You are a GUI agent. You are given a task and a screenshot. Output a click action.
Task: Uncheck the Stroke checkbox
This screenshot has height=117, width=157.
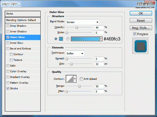8,88
